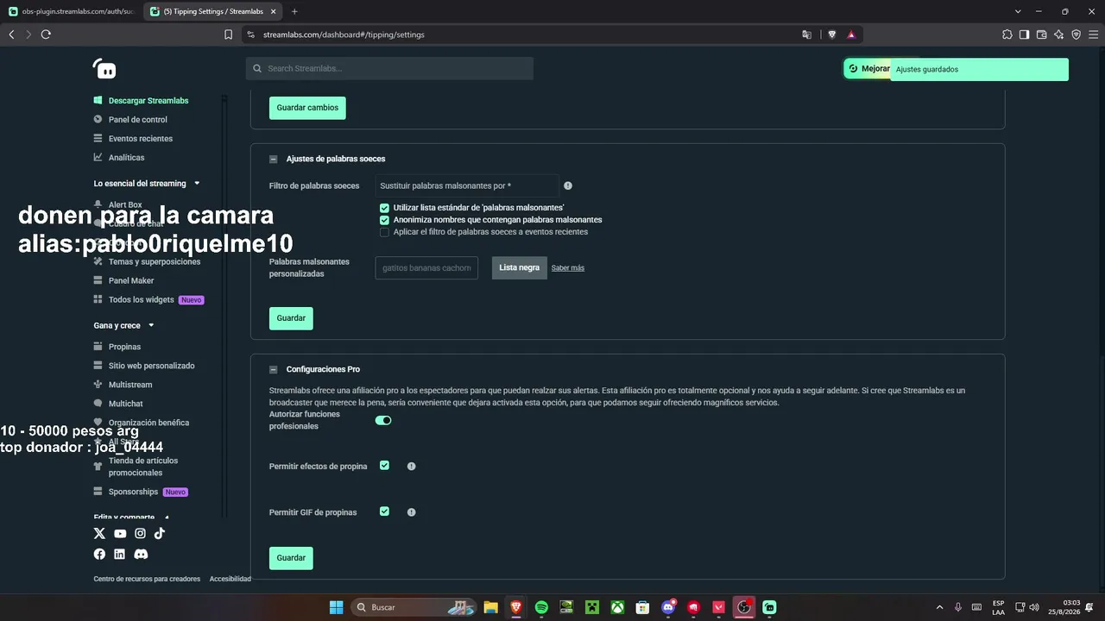Go back in browser history
The image size is (1105, 621).
click(11, 34)
